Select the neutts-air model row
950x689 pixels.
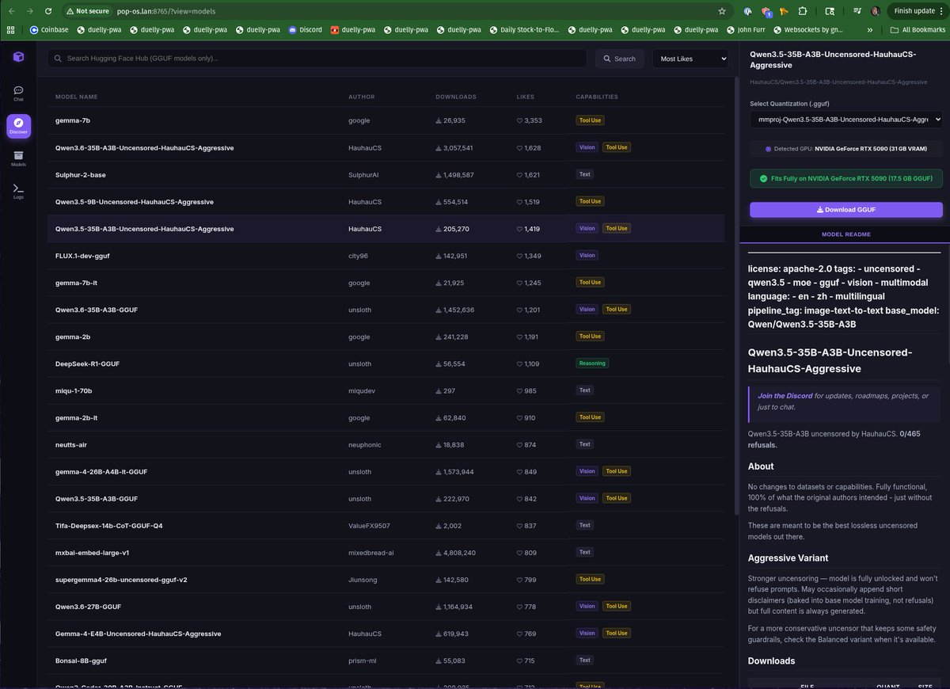[386, 444]
